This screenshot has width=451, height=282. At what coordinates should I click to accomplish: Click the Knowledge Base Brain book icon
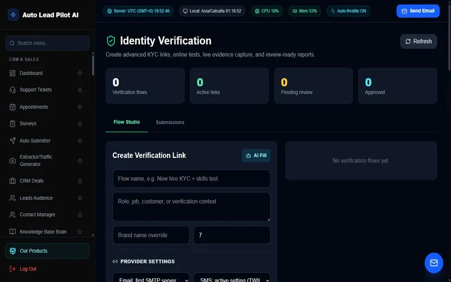coord(12,232)
